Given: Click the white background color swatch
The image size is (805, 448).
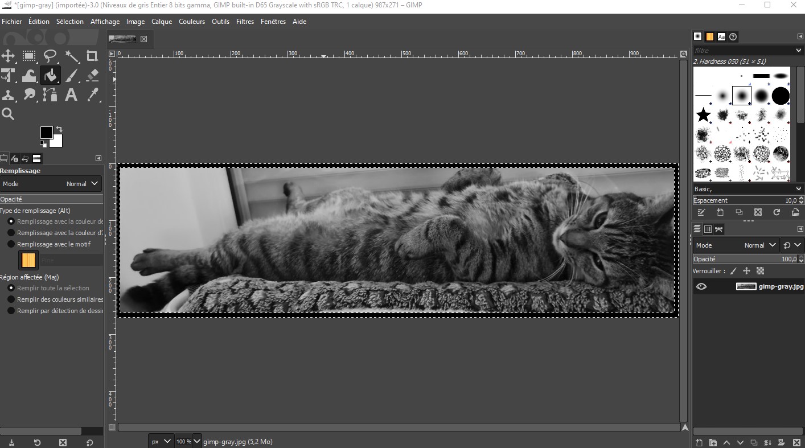Looking at the screenshot, I should point(57,142).
